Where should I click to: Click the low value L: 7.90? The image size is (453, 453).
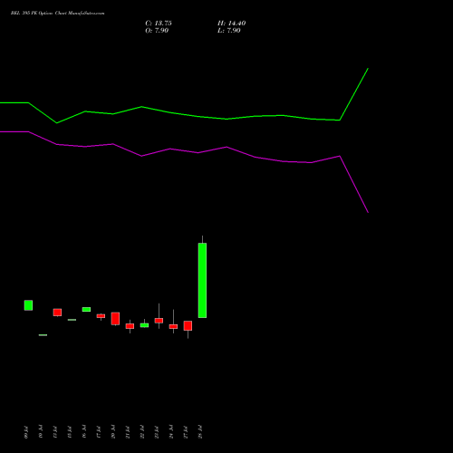(x=229, y=31)
